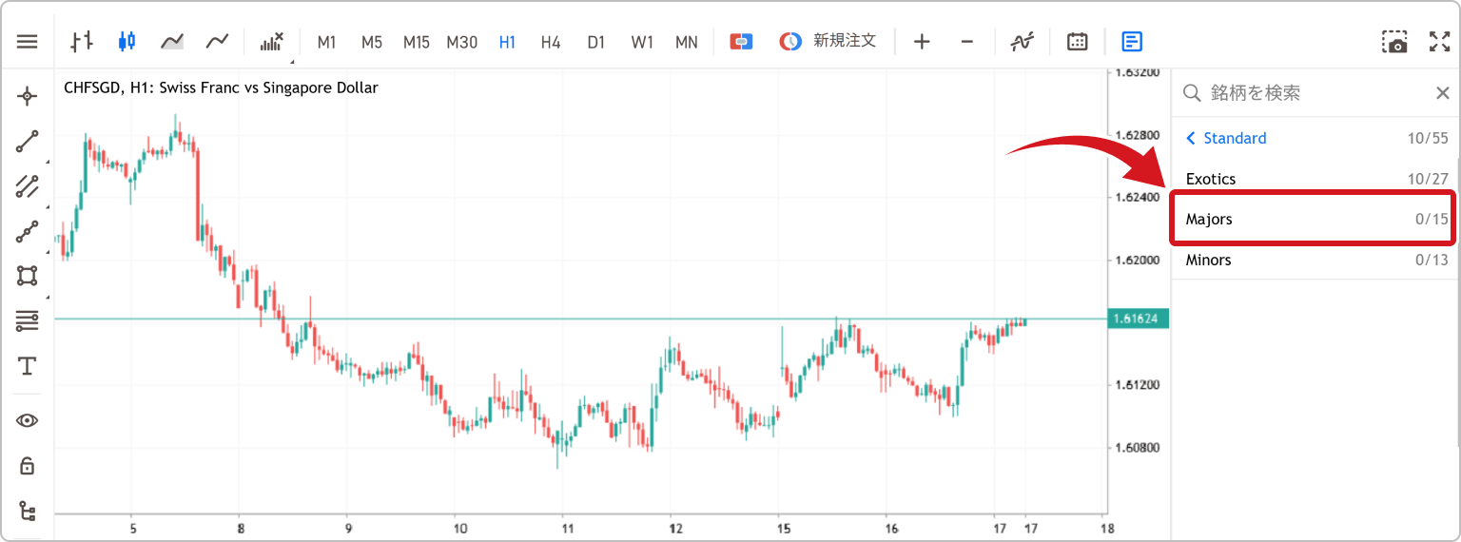Switch to M15 timeframe
The image size is (1461, 542).
pos(417,42)
